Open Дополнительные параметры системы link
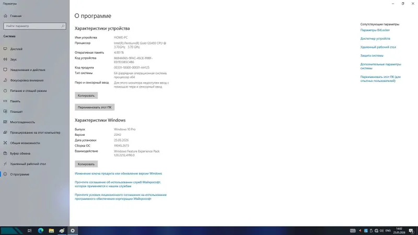 pos(381,66)
